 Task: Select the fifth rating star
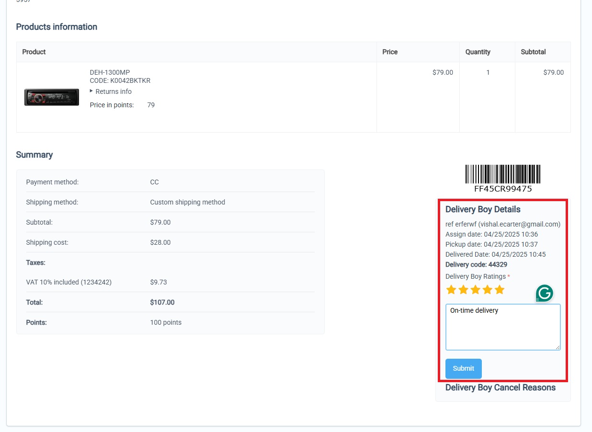point(500,290)
